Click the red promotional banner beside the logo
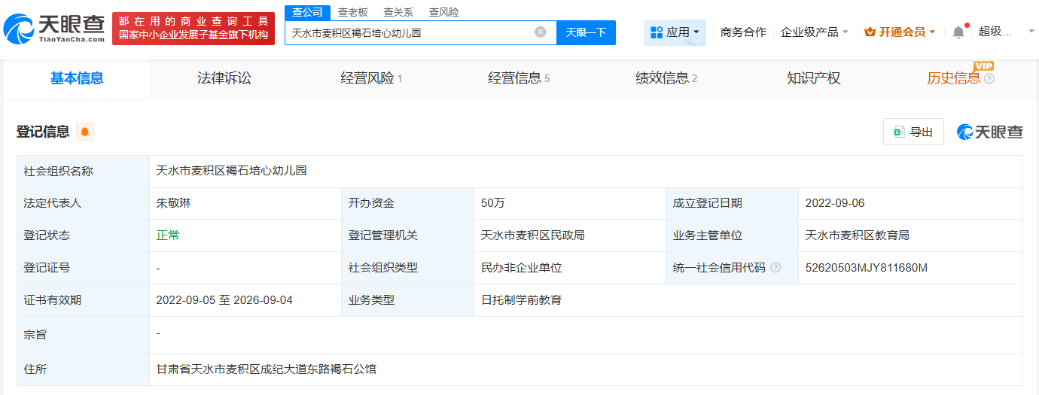The width and height of the screenshot is (1039, 395). pos(193,29)
